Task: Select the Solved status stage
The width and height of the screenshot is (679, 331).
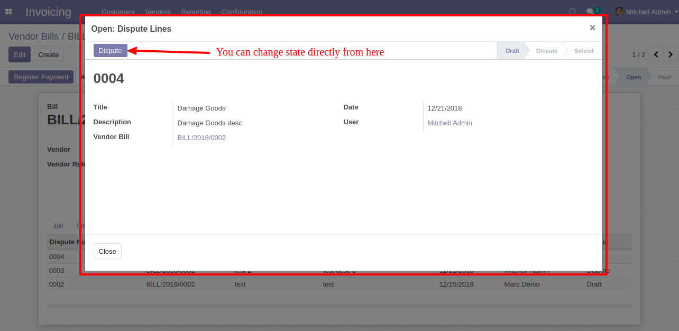Action: (584, 51)
